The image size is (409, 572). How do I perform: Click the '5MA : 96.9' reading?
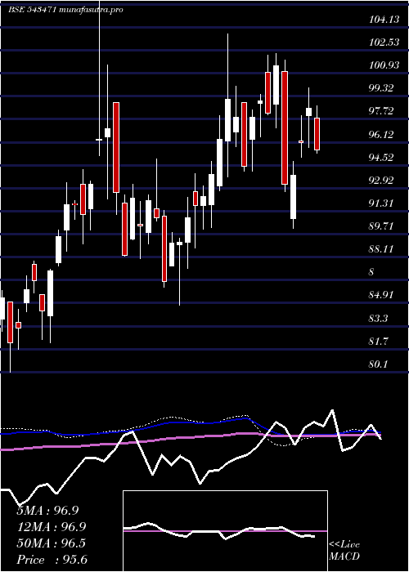pos(47,511)
